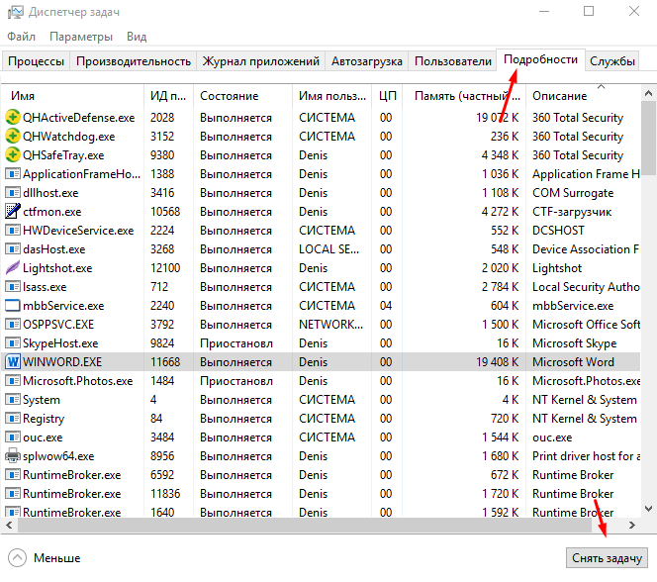
Task: Click the Task Manager title bar icon
Action: tap(16, 12)
